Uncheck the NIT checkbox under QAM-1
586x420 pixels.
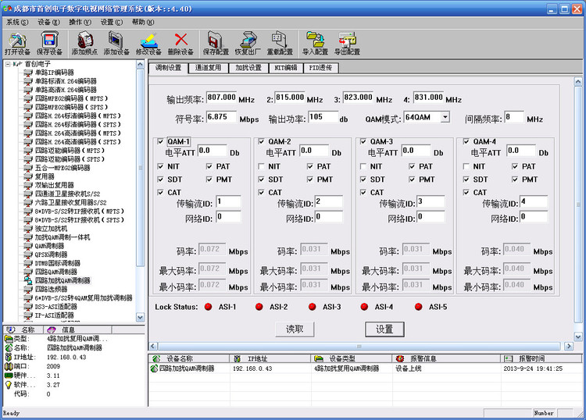(161, 166)
